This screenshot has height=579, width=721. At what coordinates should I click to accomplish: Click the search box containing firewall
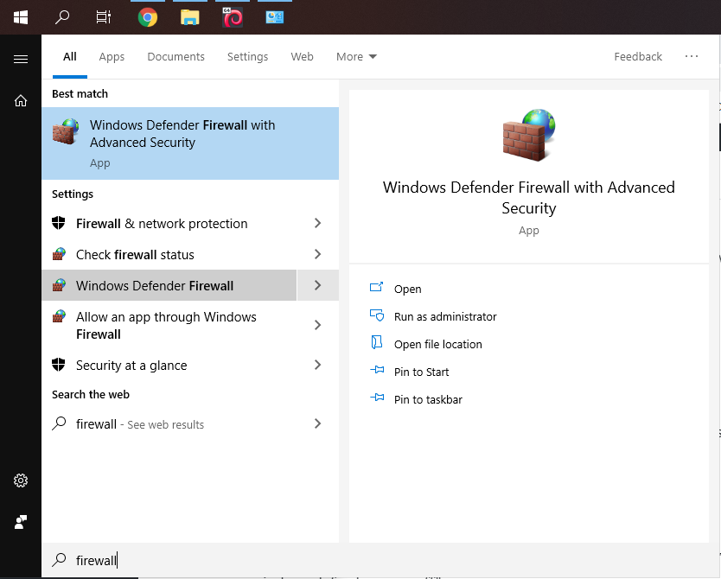[x=380, y=560]
